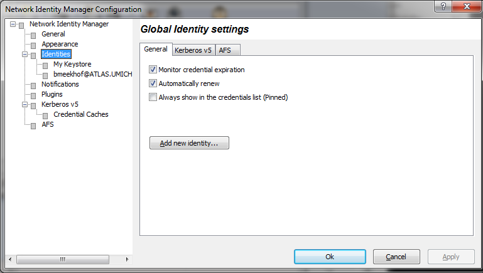Open Notifications in the configuration tree
The image size is (483, 273).
(x=60, y=84)
